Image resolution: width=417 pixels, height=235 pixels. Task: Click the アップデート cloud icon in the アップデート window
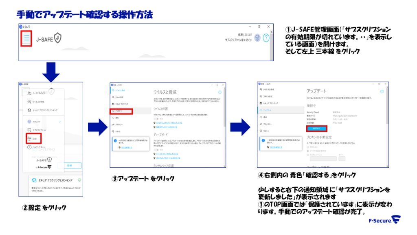[x=261, y=110]
